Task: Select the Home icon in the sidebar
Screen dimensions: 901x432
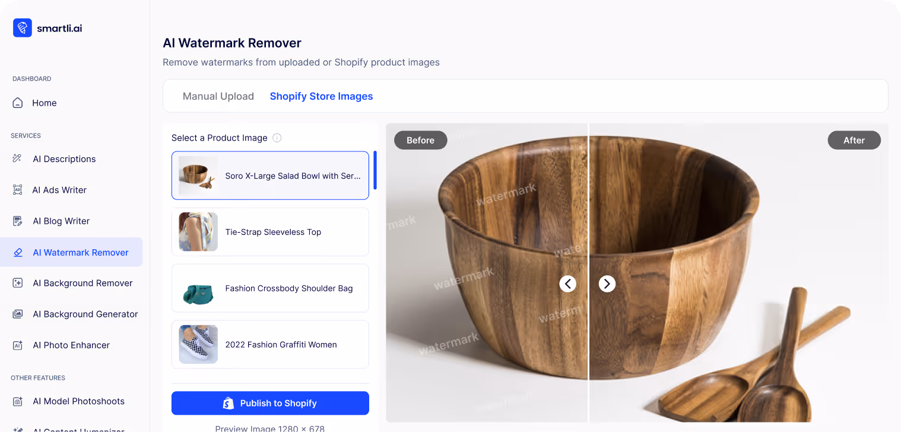Action: (x=17, y=103)
